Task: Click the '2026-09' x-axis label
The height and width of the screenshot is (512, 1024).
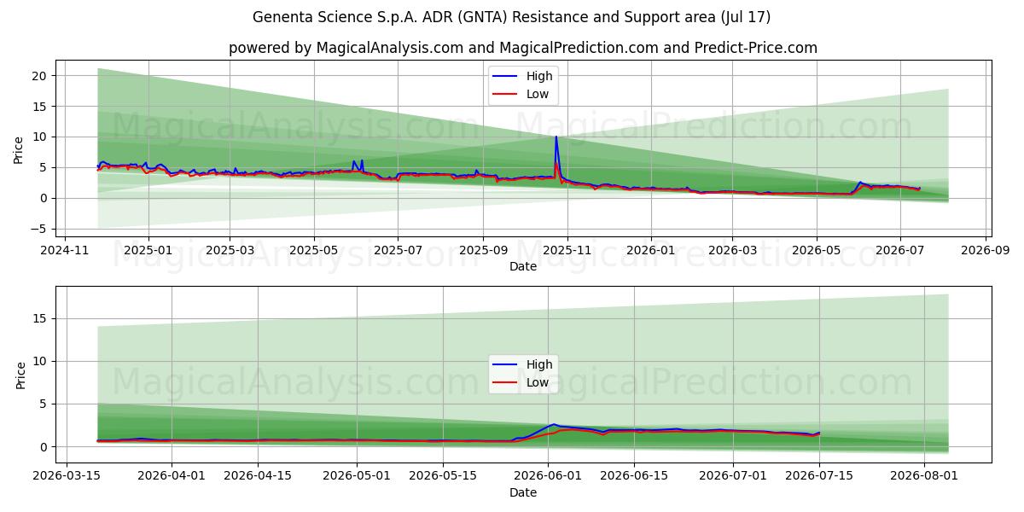Action: coord(985,252)
